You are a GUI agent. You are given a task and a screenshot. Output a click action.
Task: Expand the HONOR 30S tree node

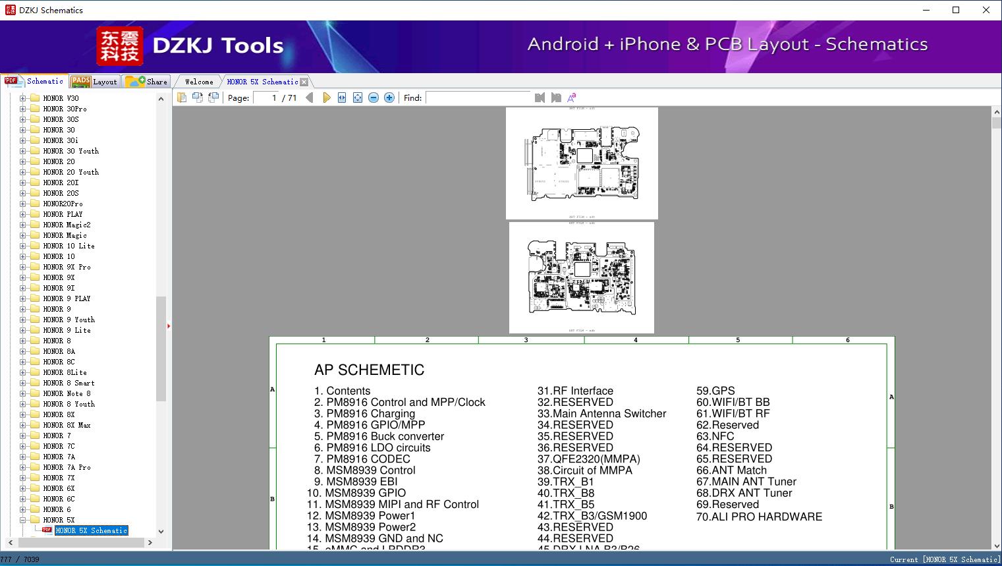tap(23, 119)
